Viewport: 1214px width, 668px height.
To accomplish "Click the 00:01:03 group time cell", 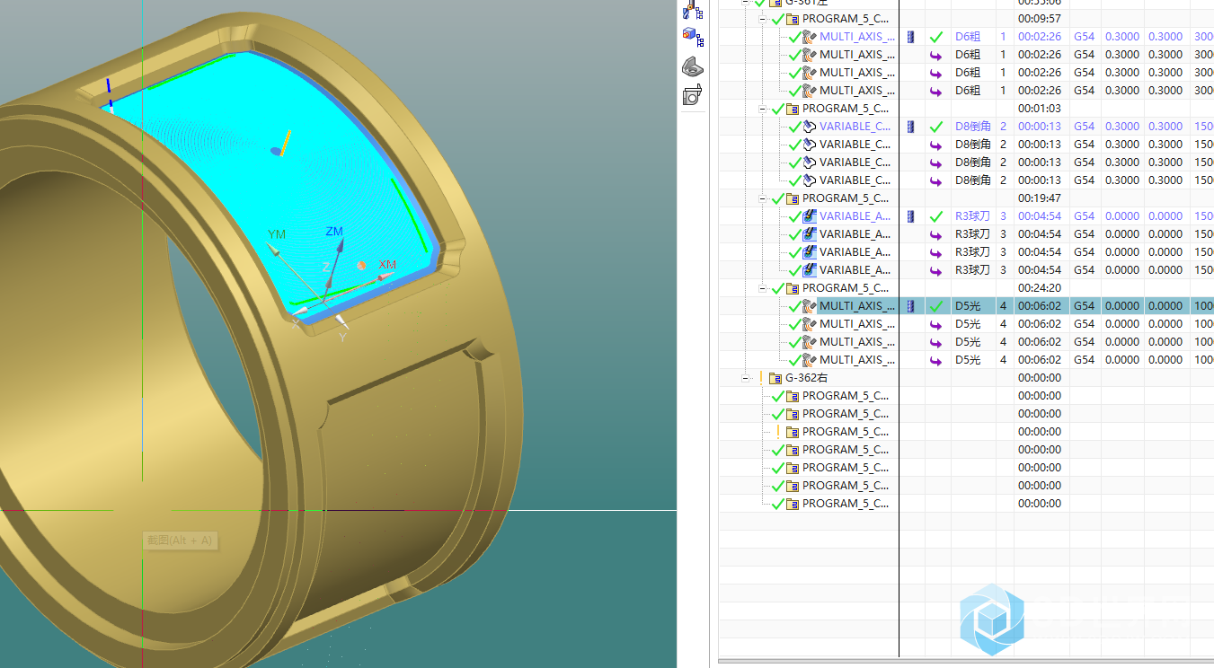I will coord(1040,109).
